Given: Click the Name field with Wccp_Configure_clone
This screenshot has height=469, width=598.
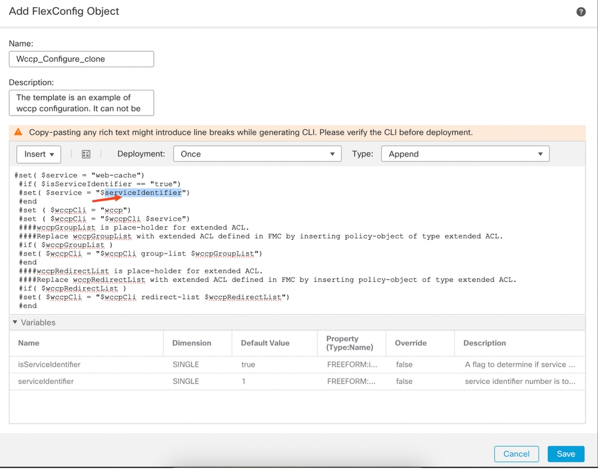Looking at the screenshot, I should 81,59.
